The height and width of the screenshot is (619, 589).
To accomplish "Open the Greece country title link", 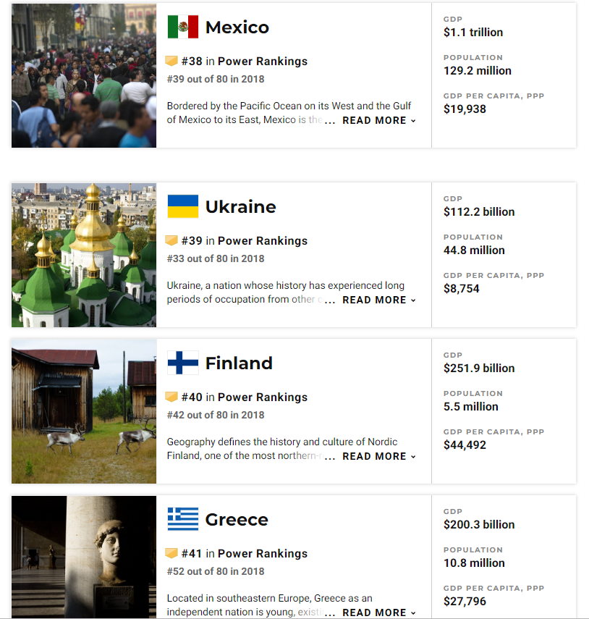I will pos(237,520).
